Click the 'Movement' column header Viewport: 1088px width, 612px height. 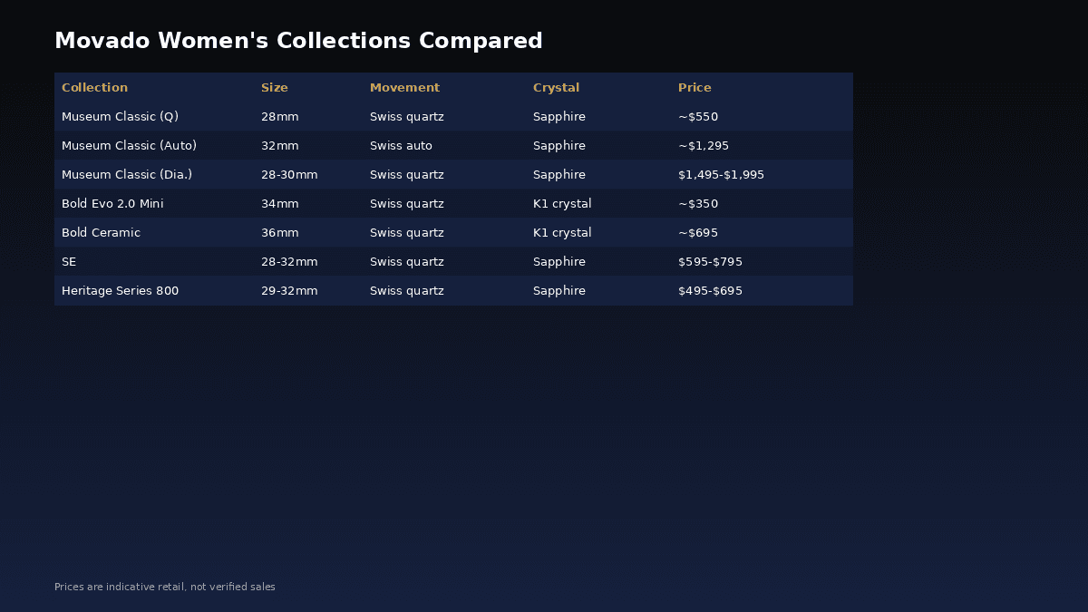pos(404,88)
